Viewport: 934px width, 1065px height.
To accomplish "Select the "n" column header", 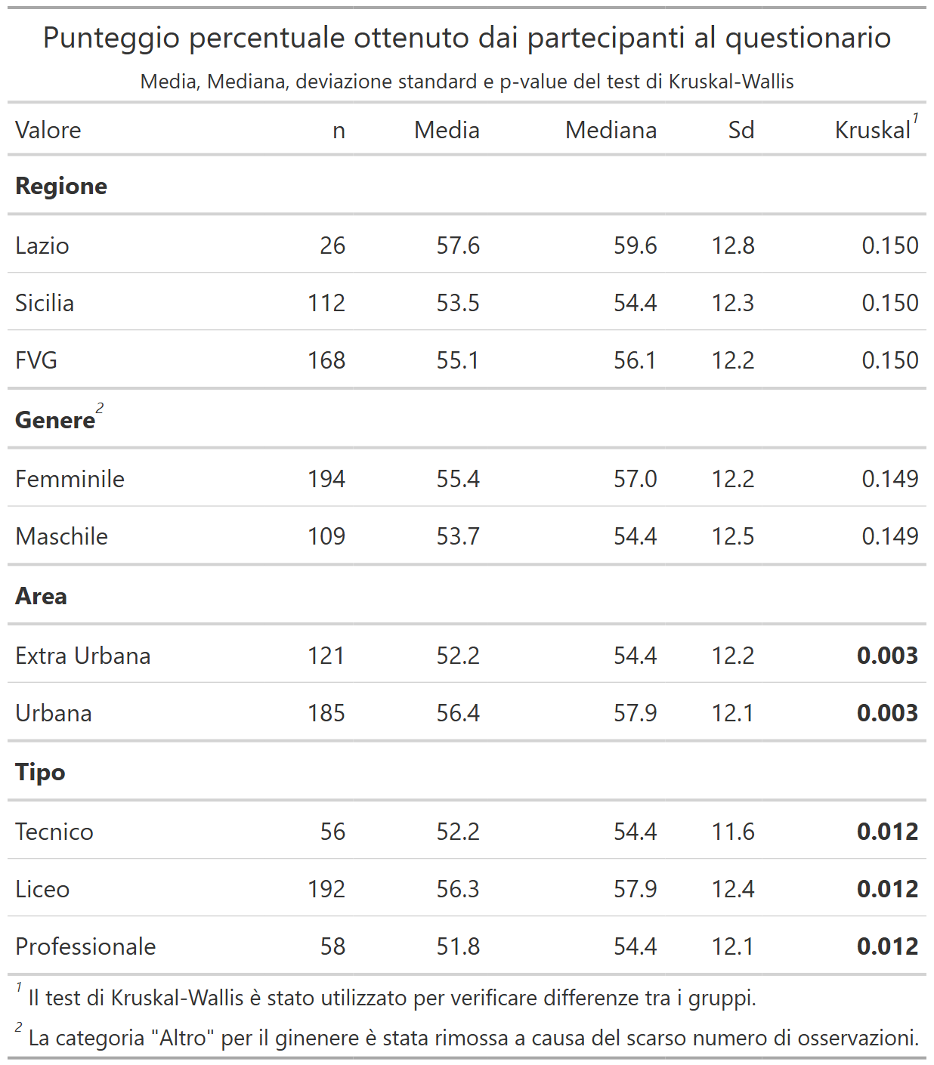I will click(339, 130).
